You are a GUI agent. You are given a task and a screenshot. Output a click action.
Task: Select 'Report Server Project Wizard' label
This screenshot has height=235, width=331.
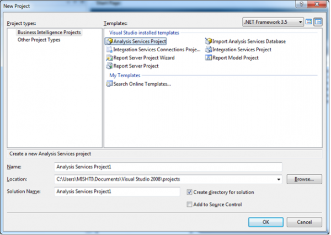(144, 57)
